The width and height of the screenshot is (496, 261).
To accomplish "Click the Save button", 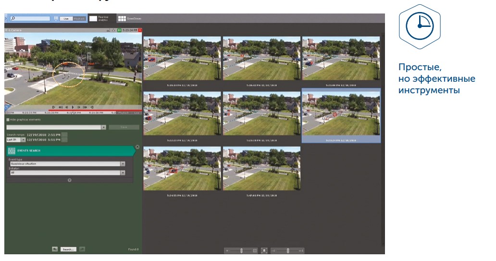I will click(124, 127).
